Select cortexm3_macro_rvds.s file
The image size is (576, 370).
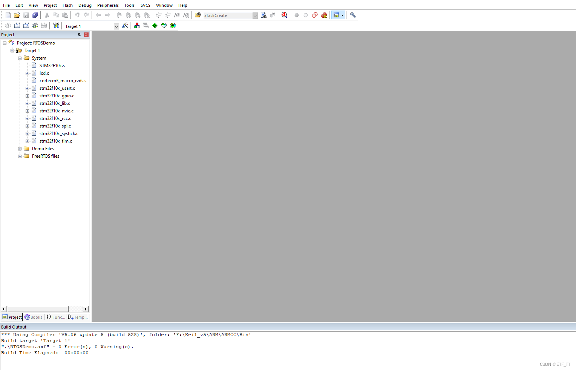(63, 81)
